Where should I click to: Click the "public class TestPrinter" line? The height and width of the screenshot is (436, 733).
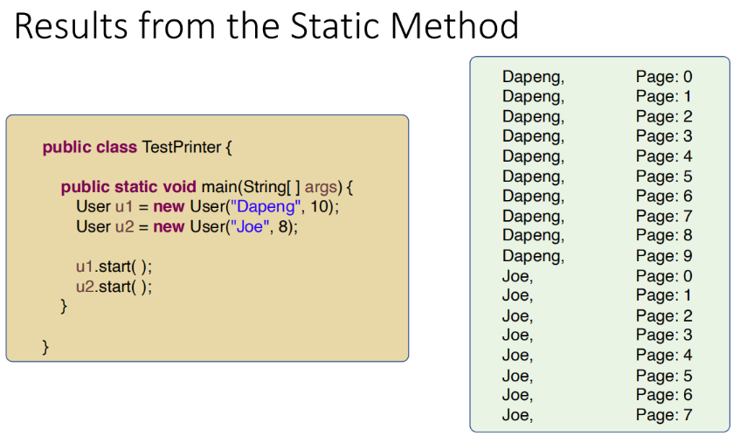[136, 147]
